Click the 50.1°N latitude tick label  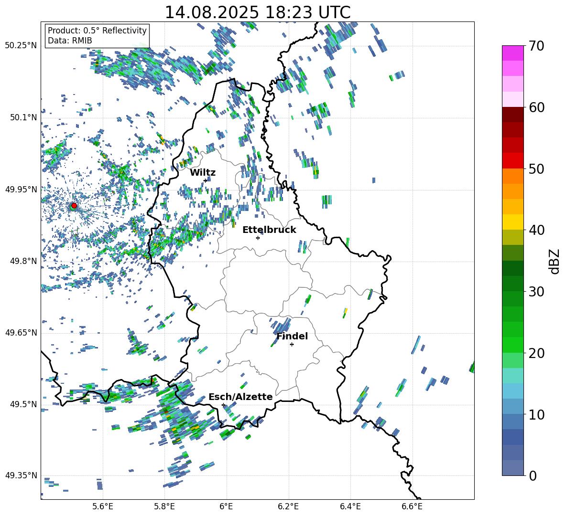click(23, 117)
